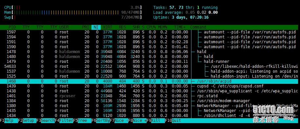This screenshot has height=129, width=300.
Task: Select the cupsd -C /etc/cups/cupsd.conf row
Action: (149, 86)
